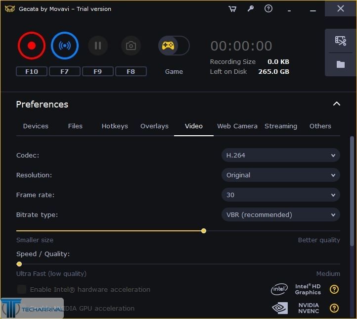Switch to the Hotkeys tab
The height and width of the screenshot is (319, 357).
tap(115, 126)
